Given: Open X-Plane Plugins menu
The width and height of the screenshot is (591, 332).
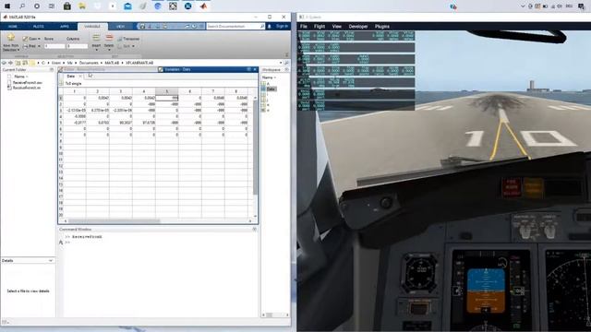Looking at the screenshot, I should click(x=381, y=27).
